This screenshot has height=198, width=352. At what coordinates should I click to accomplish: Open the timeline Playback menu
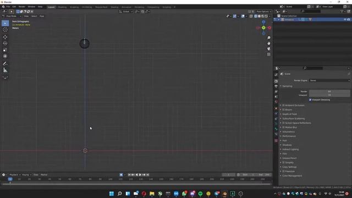click(x=15, y=175)
